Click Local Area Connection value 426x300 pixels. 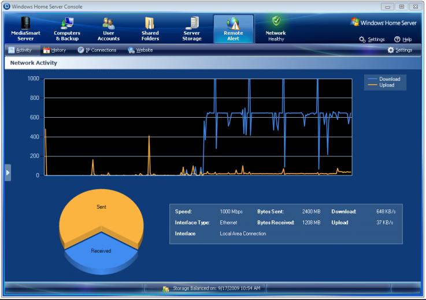[243, 234]
